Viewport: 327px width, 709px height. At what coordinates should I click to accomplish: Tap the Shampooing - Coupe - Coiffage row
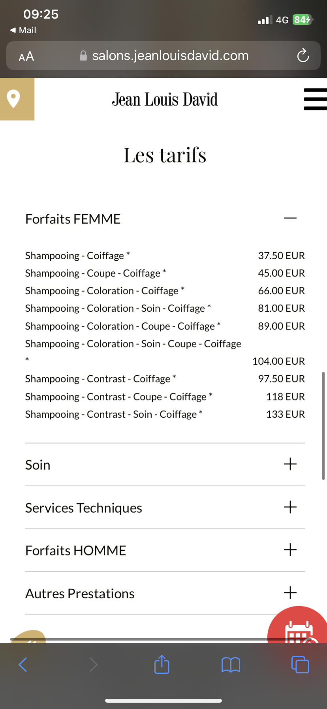96,273
